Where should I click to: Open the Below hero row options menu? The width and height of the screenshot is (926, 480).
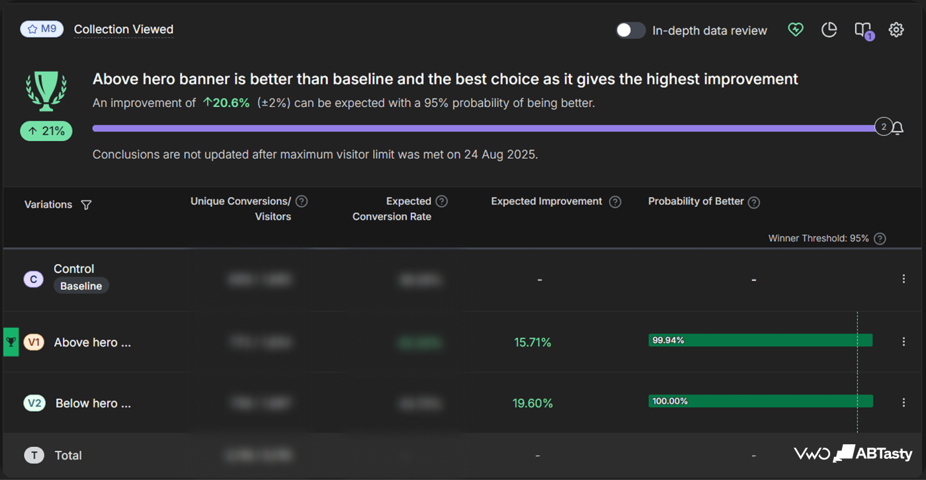click(x=904, y=402)
